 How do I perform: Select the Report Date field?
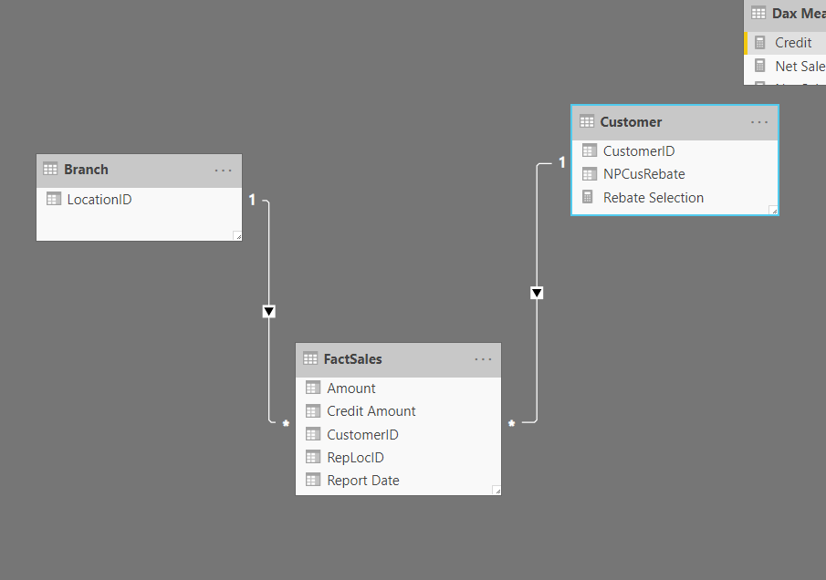(398, 481)
